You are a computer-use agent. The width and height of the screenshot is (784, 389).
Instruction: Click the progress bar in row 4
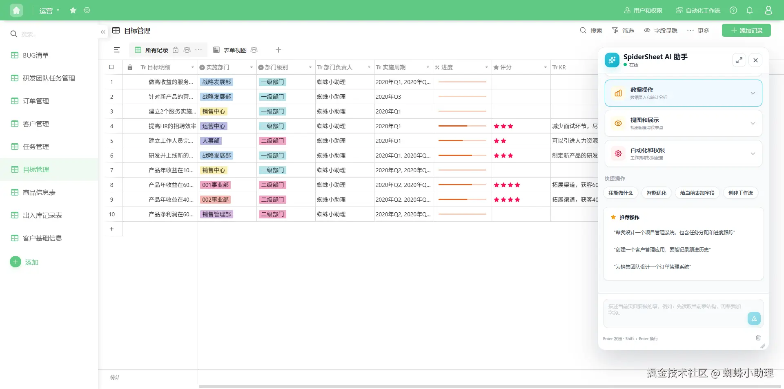tap(462, 126)
